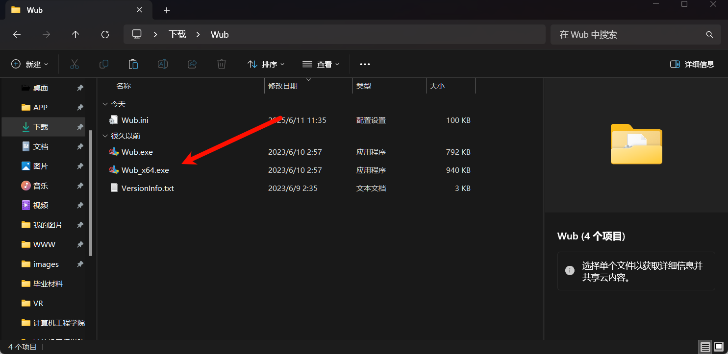Switch to details view in status bar

705,347
